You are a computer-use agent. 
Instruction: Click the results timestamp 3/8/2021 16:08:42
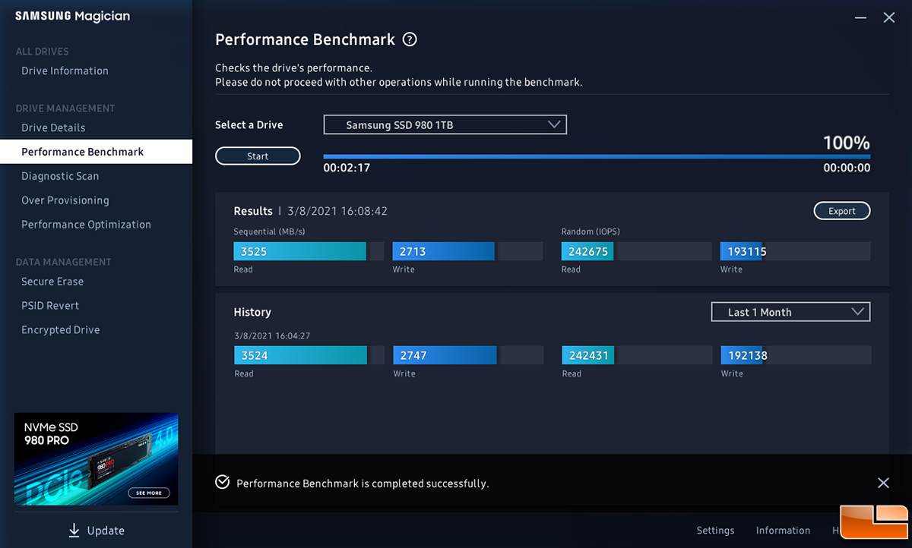tap(337, 211)
